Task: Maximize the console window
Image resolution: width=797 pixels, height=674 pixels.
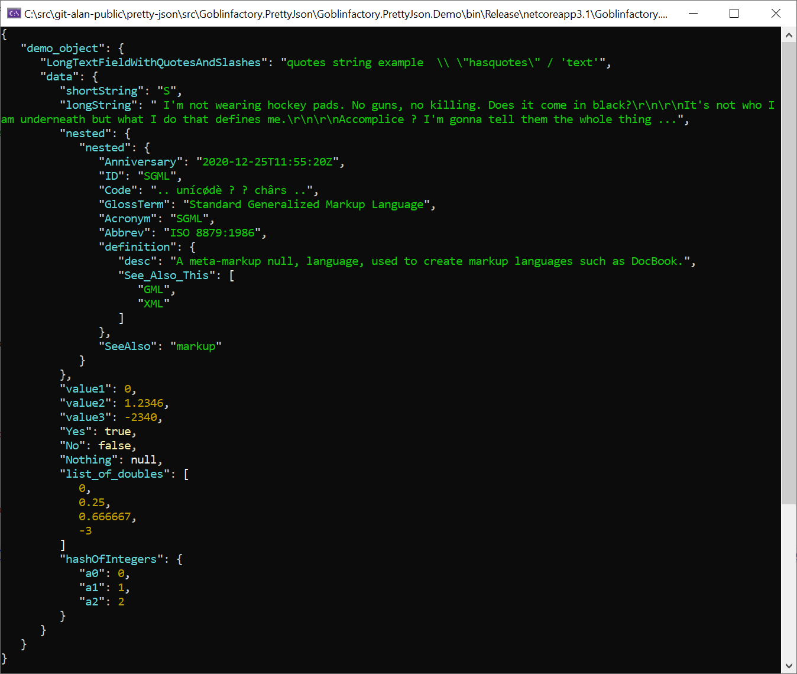Action: (x=734, y=13)
